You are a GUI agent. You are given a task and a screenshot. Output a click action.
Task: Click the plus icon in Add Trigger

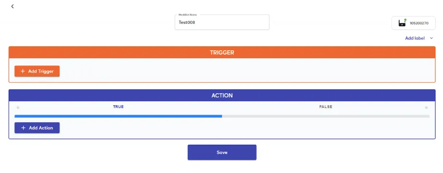pos(23,71)
